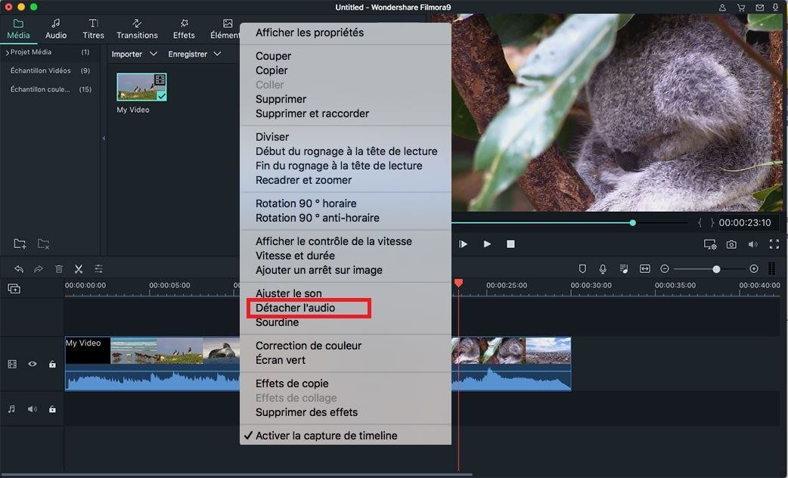The height and width of the screenshot is (478, 788).
Task: Click the red playhead marker on ruler
Action: point(458,284)
